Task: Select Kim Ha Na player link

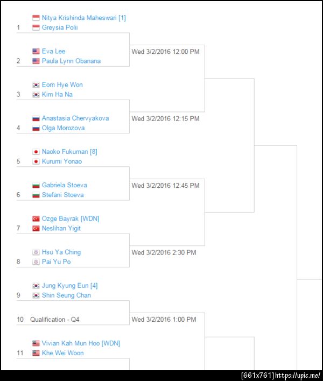Action: click(57, 94)
